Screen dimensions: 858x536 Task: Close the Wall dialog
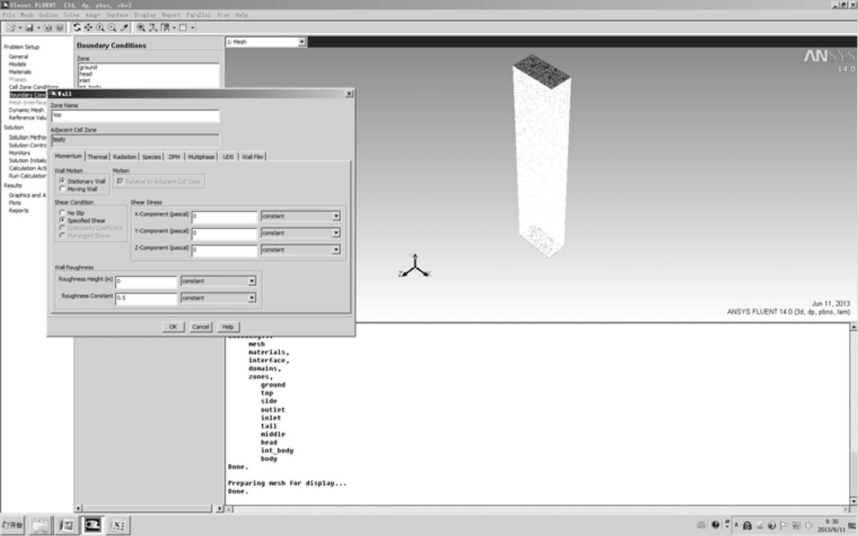[349, 93]
